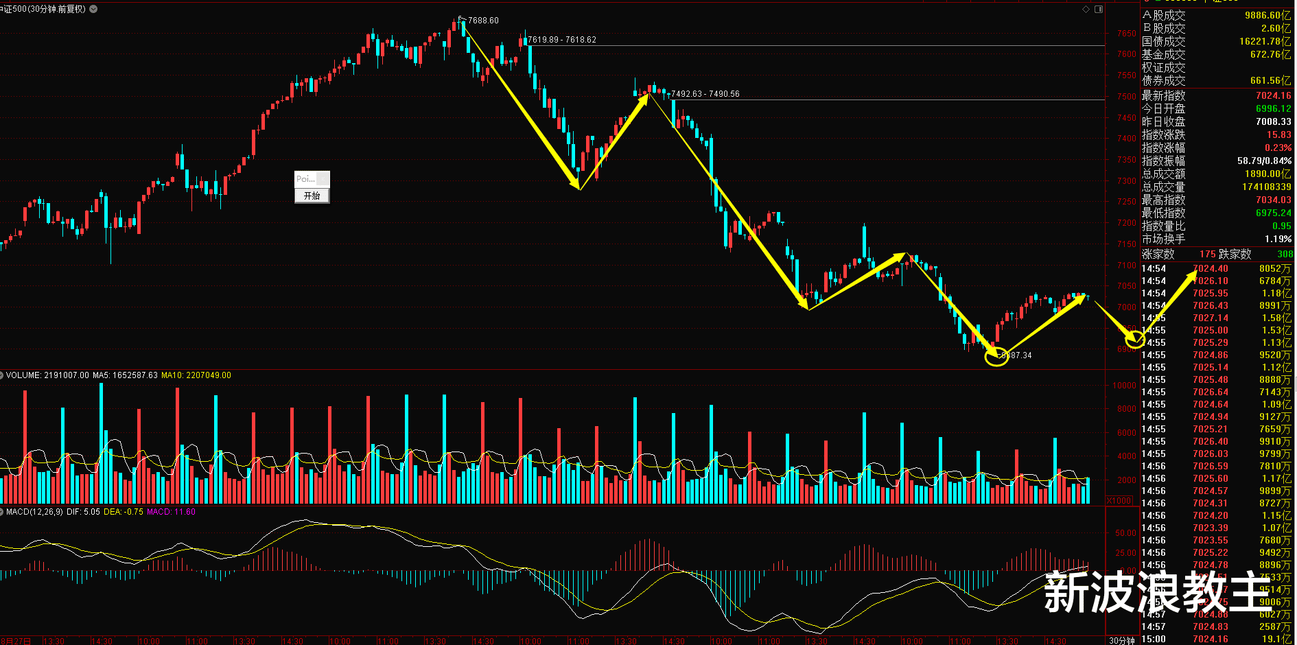Click the 7650 price axis label
The height and width of the screenshot is (645, 1297).
pos(1127,34)
